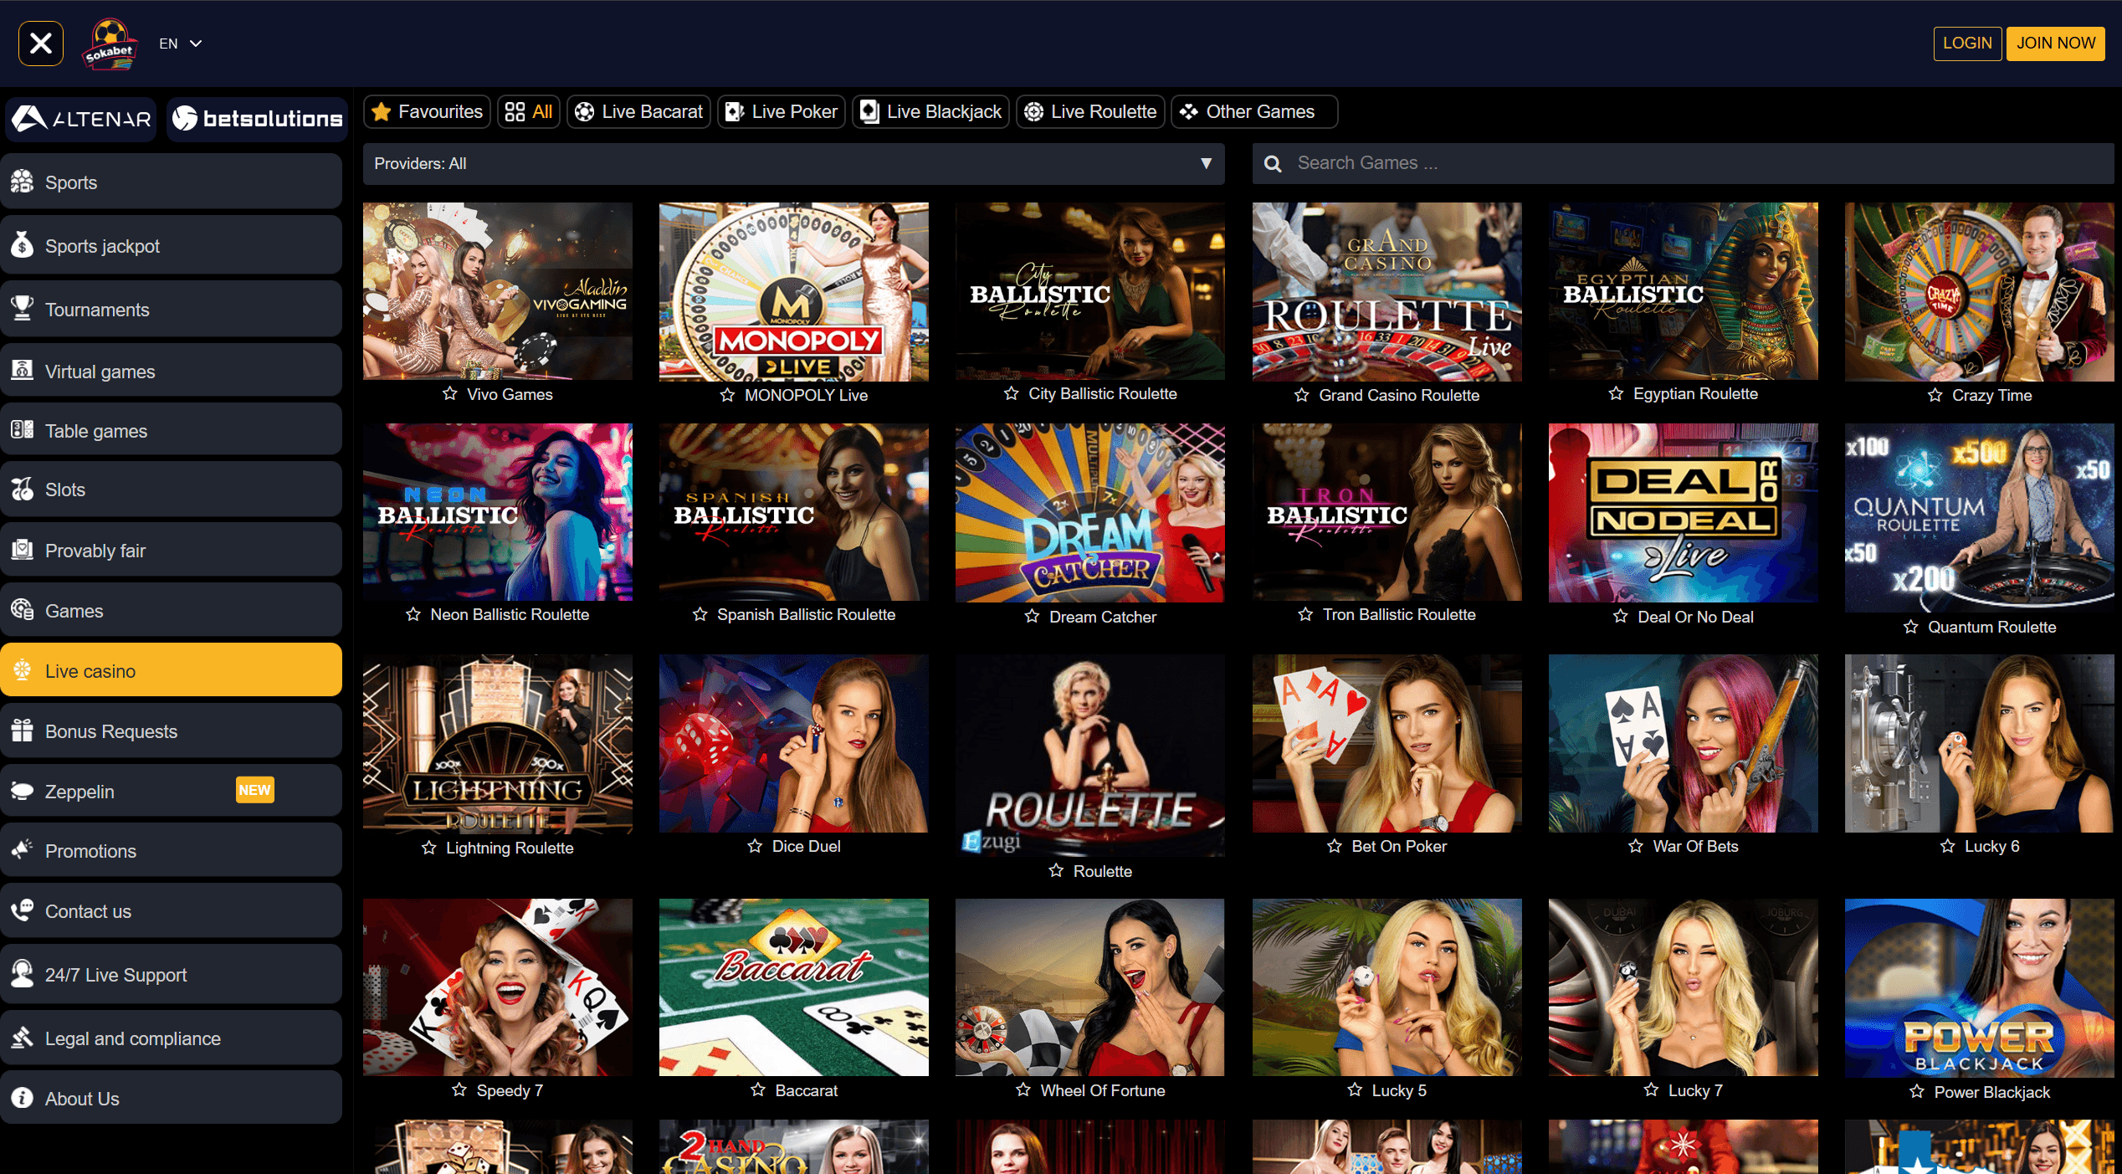
Task: Click the Slots icon in the sidebar
Action: [23, 490]
